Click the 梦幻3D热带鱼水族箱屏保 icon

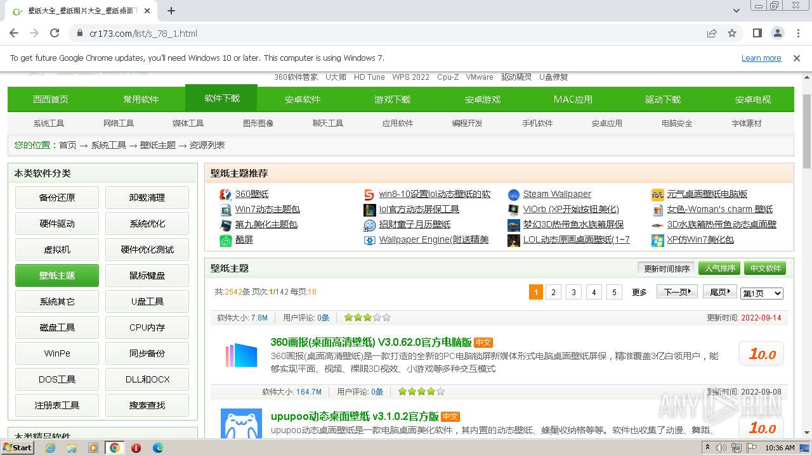513,225
